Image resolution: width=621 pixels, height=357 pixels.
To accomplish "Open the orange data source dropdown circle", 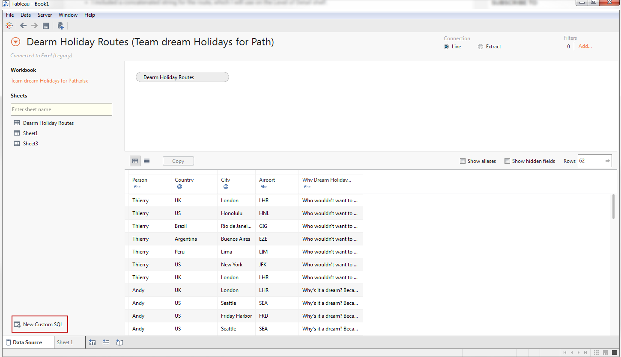I will [16, 42].
